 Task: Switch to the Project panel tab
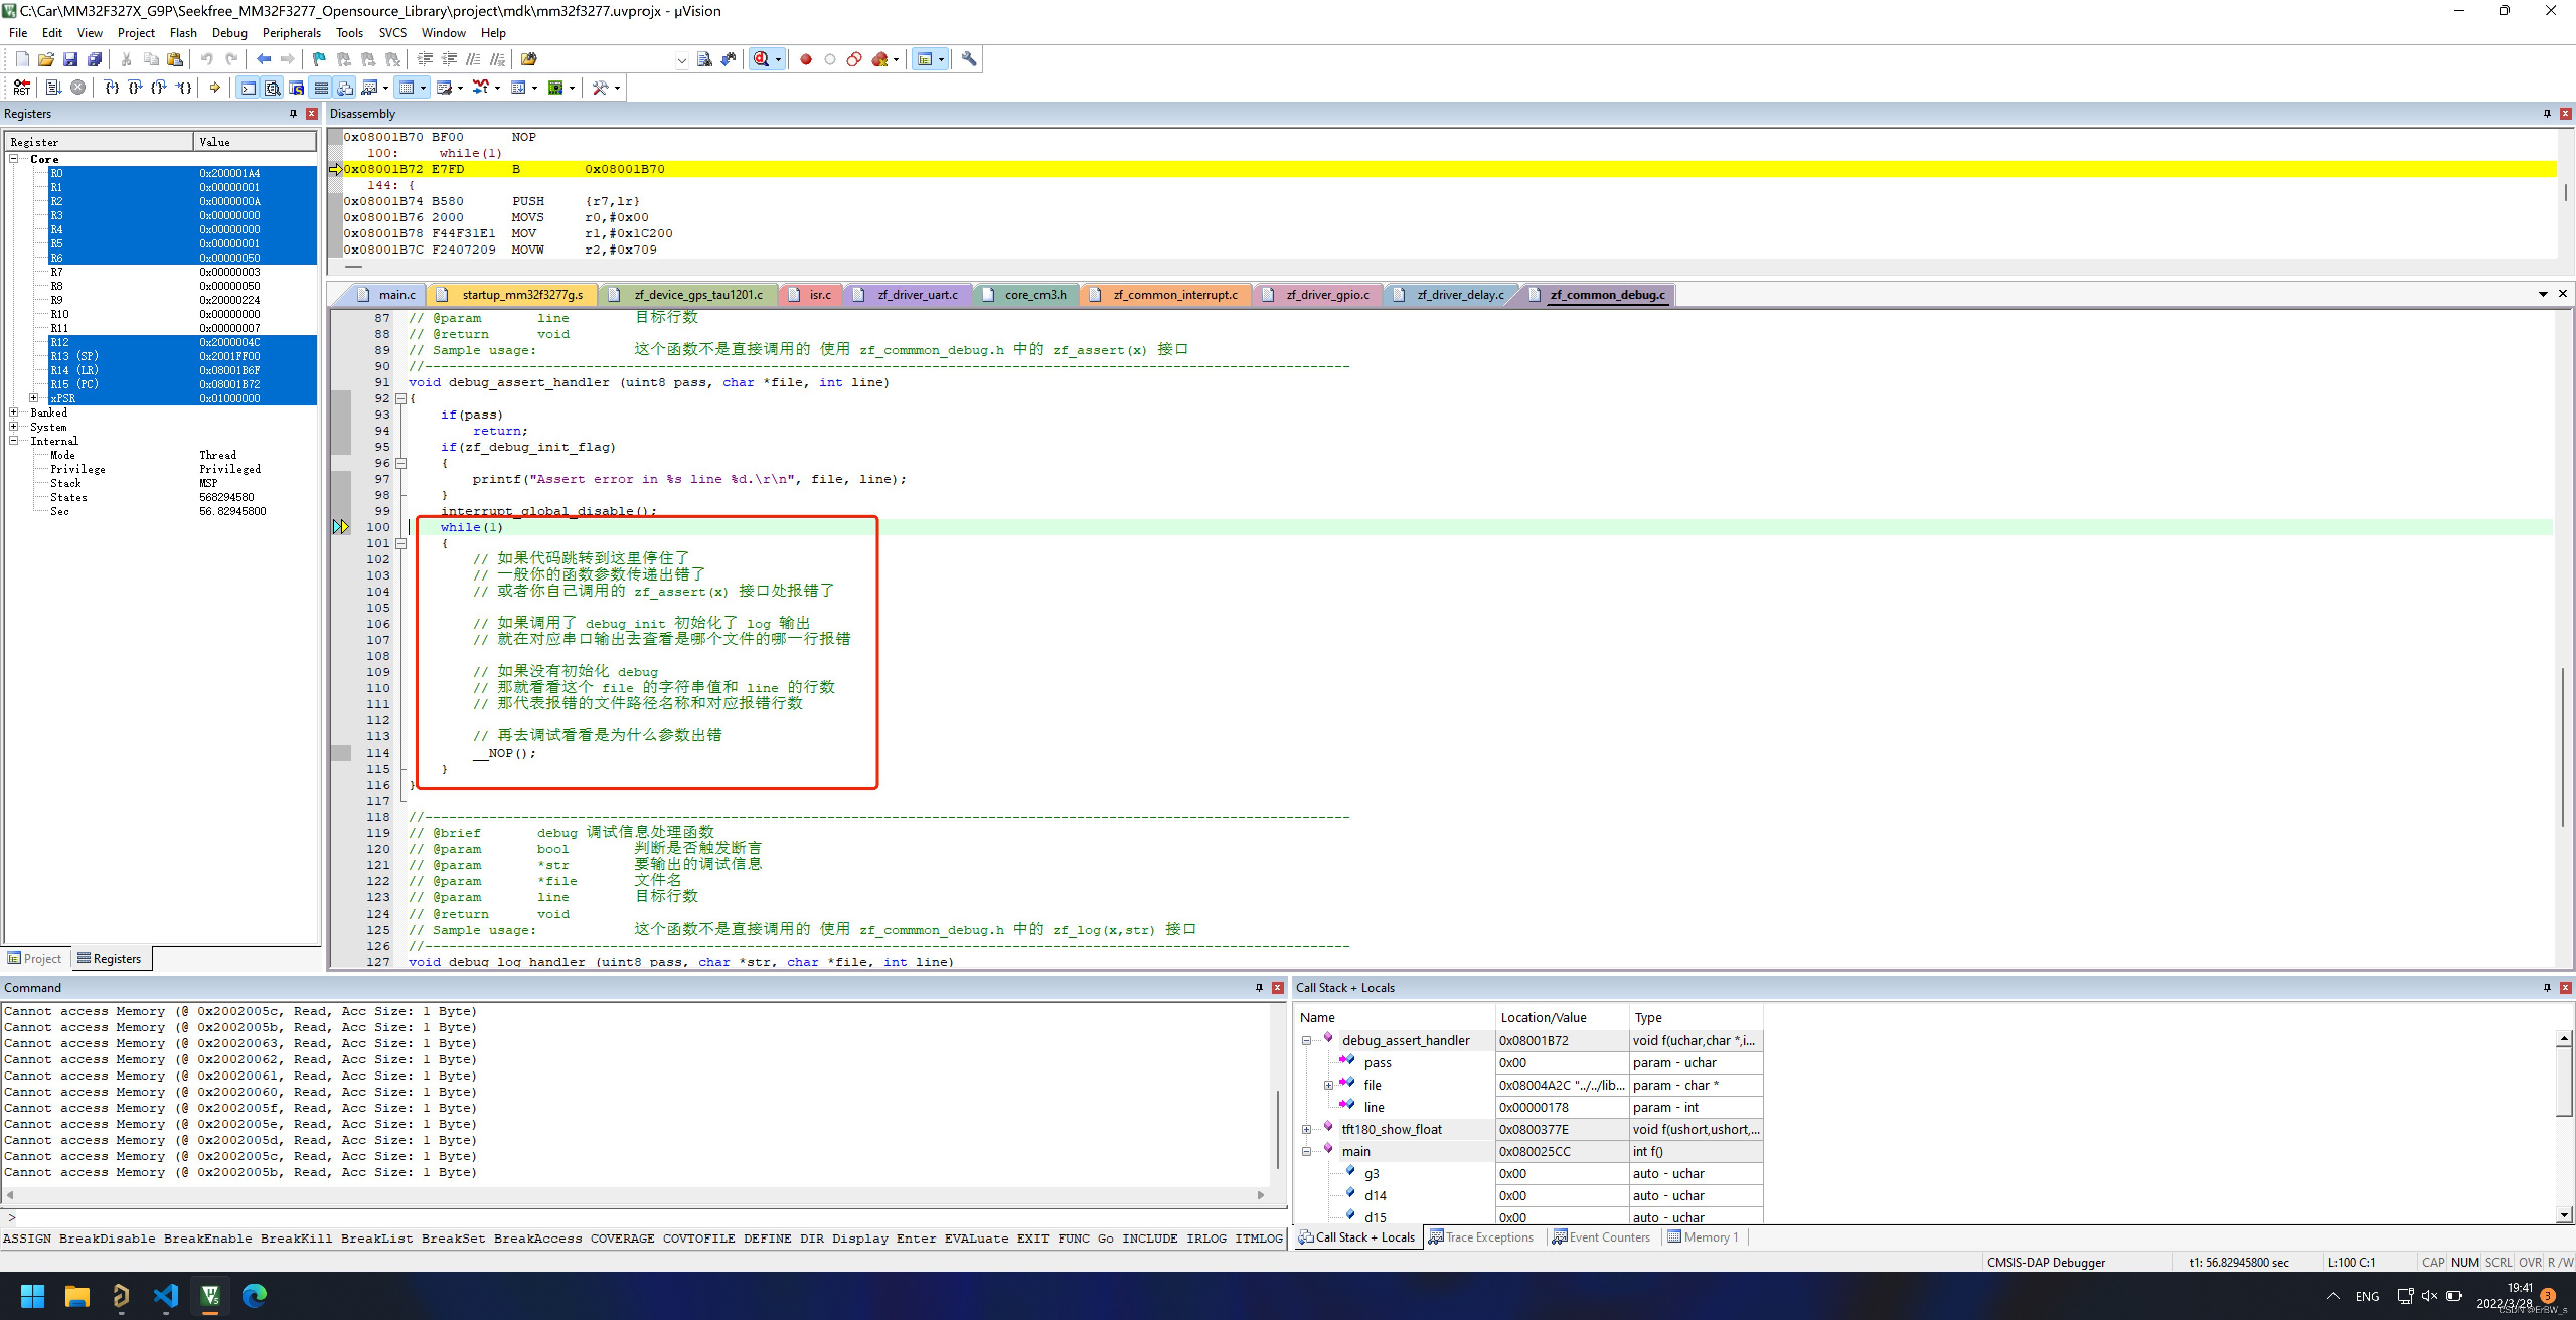pyautogui.click(x=35, y=958)
